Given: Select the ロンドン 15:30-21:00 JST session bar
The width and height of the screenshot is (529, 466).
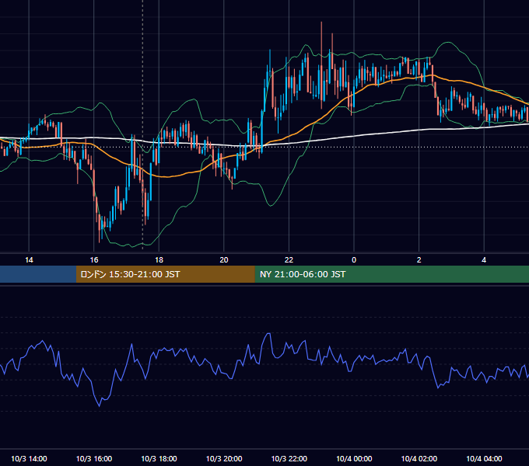Looking at the screenshot, I should coord(165,274).
